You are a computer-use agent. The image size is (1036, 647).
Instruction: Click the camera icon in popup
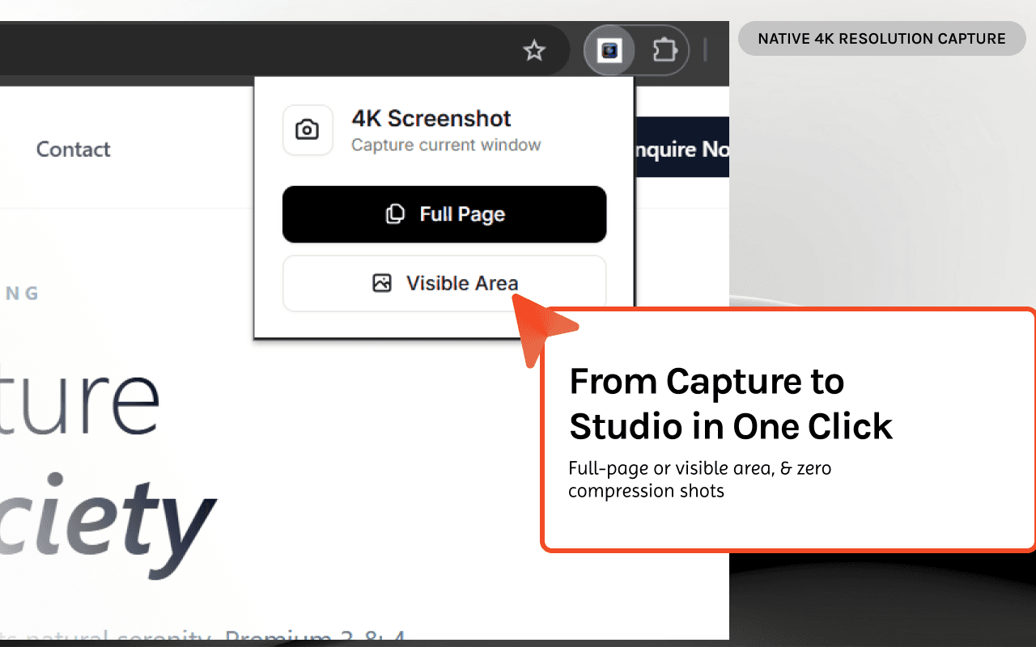click(308, 130)
